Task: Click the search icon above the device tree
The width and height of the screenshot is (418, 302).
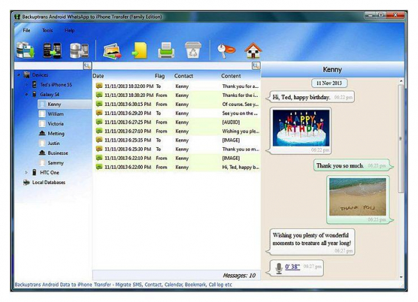Action: pos(87,66)
